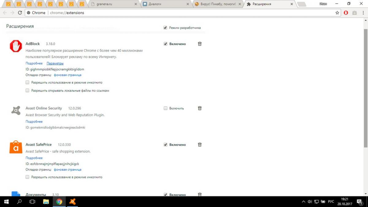Reload the extensions page
This screenshot has height=207, width=368.
pyautogui.click(x=20, y=13)
